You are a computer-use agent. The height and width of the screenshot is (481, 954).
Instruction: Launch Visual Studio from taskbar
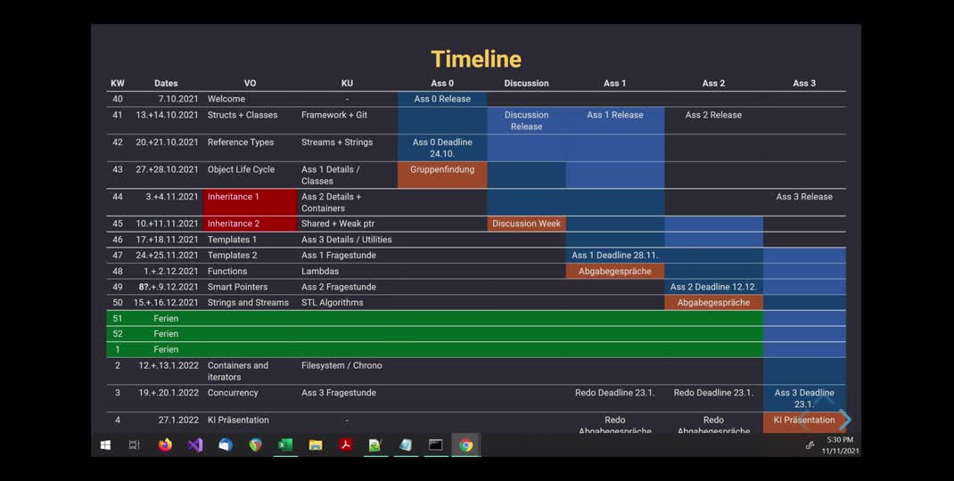195,444
